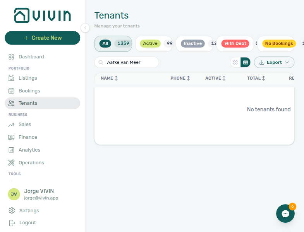304x232 pixels.
Task: Click the PHONE sort arrows icon
Action: 188,78
